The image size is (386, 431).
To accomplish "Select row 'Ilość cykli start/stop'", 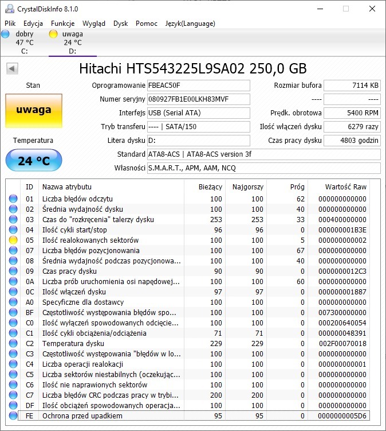I will point(188,230).
